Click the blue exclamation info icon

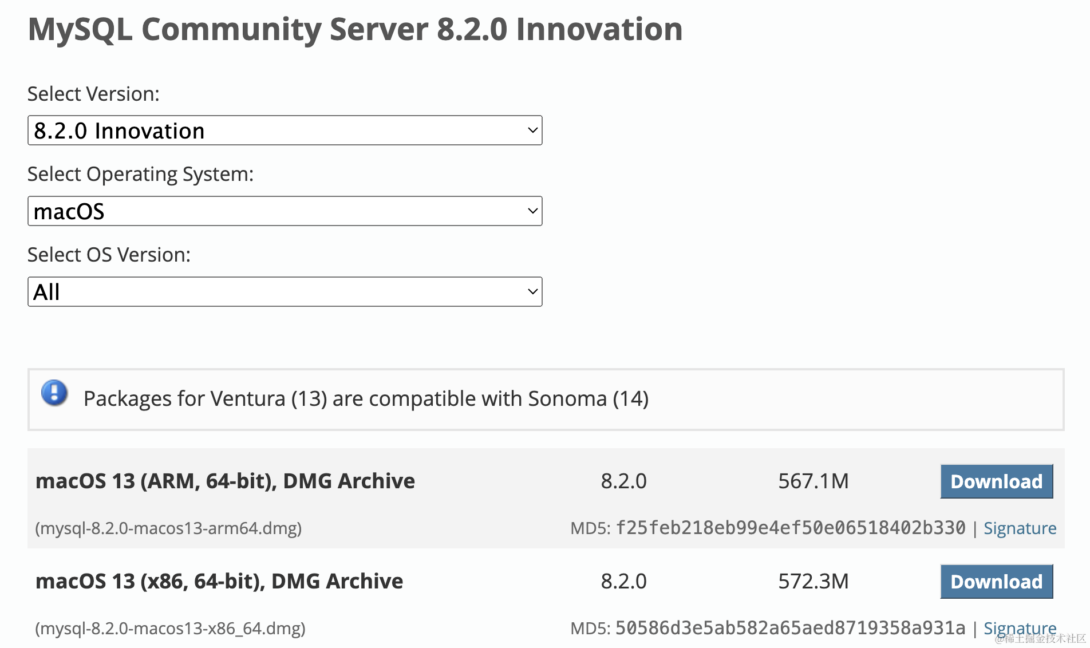[x=54, y=393]
